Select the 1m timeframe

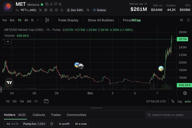click(5, 20)
